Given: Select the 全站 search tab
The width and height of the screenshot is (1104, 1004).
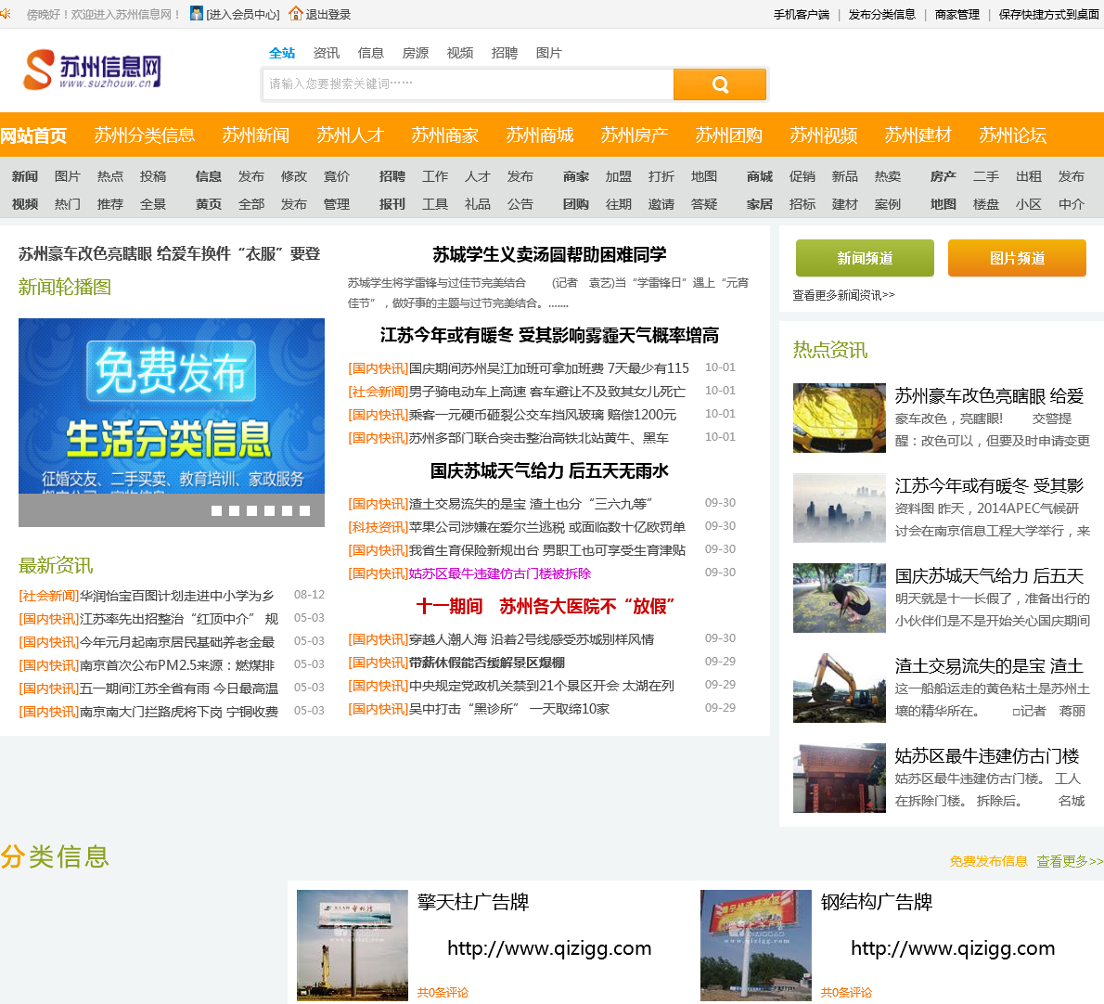Looking at the screenshot, I should [x=282, y=53].
